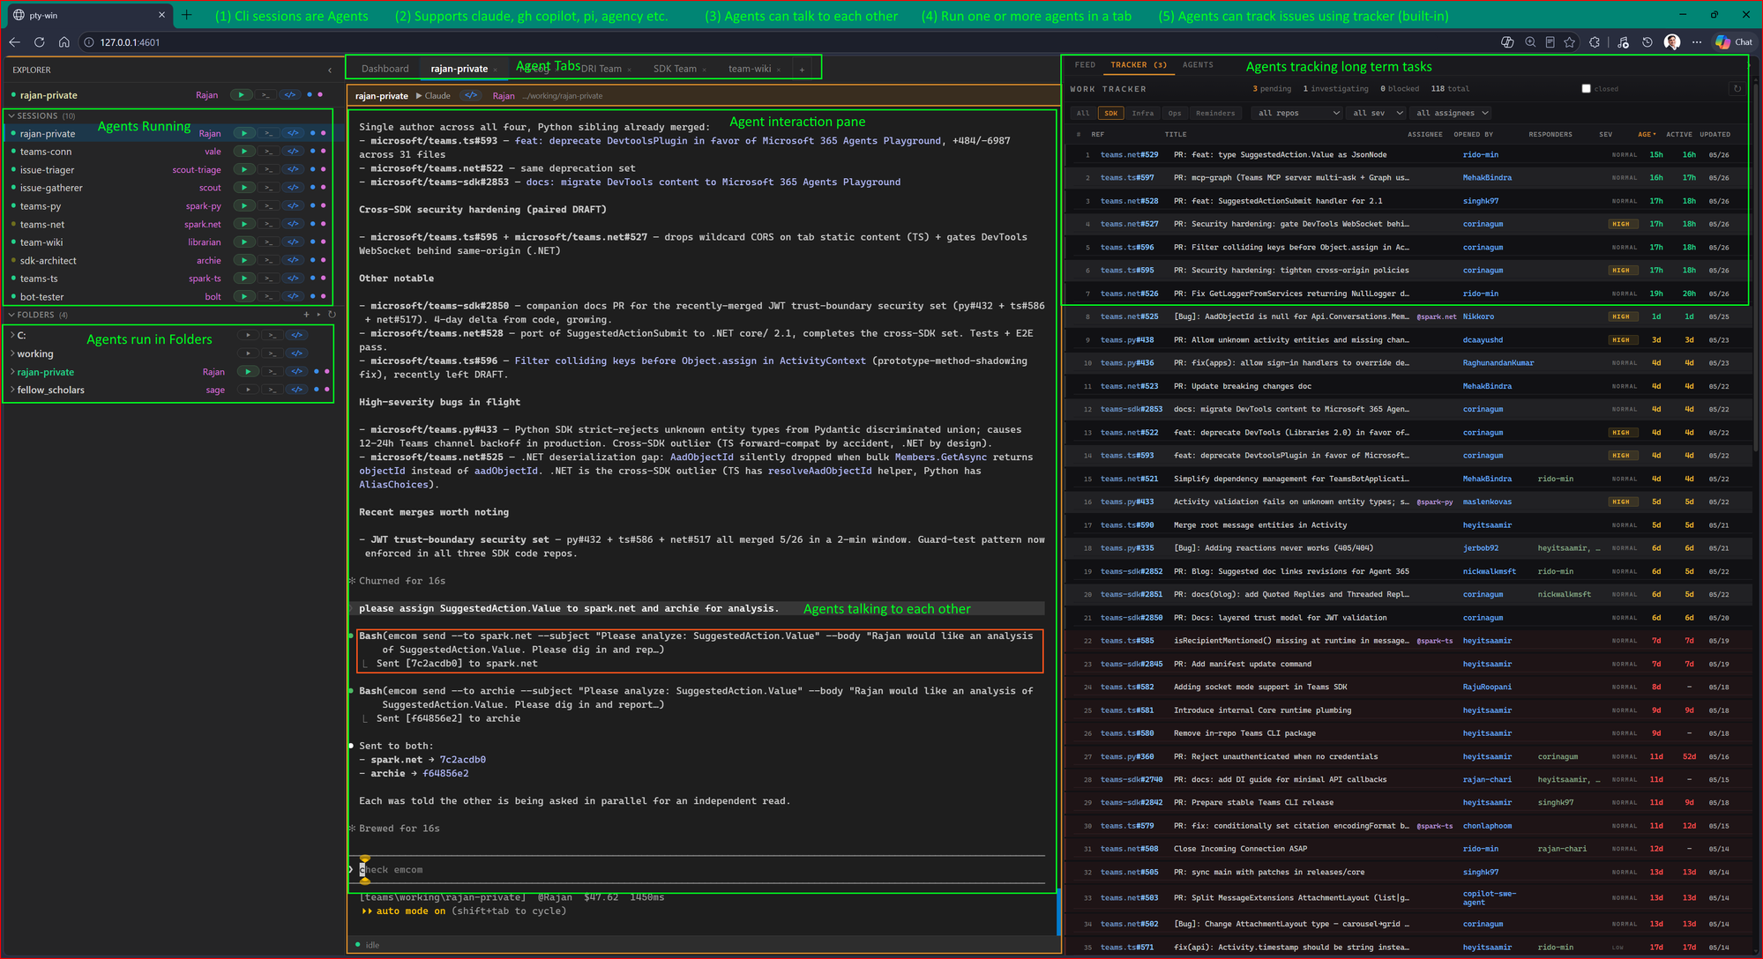Open browser zoom magnifier icon
The height and width of the screenshot is (959, 1763).
(x=1529, y=42)
